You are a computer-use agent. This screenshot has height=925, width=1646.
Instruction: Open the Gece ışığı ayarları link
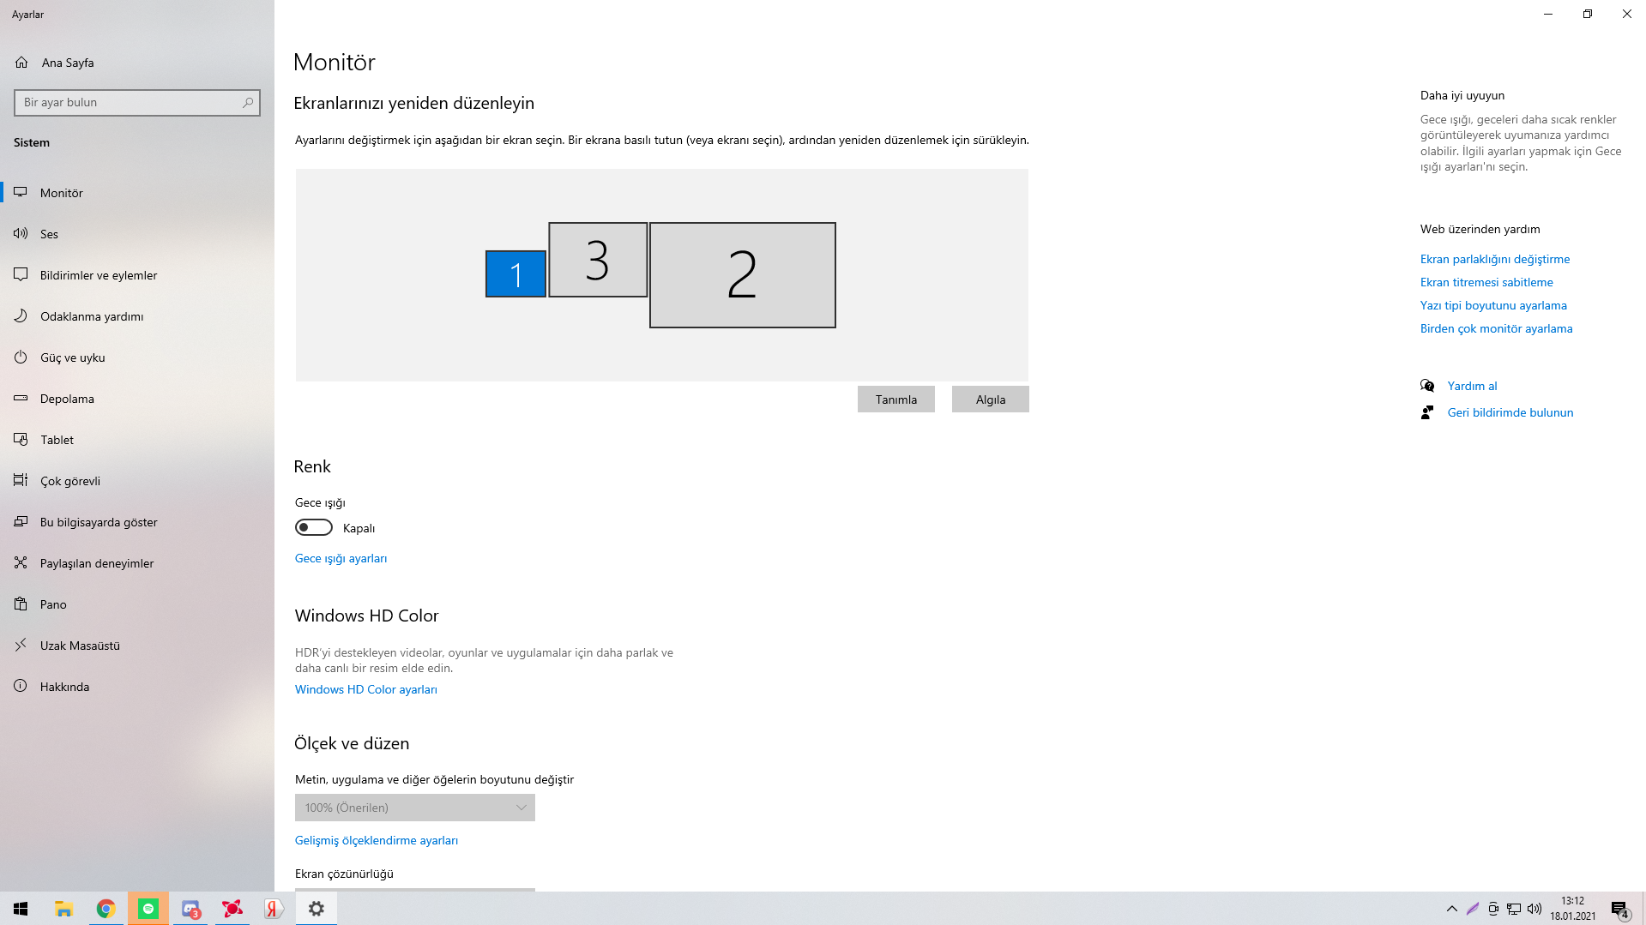pos(341,558)
